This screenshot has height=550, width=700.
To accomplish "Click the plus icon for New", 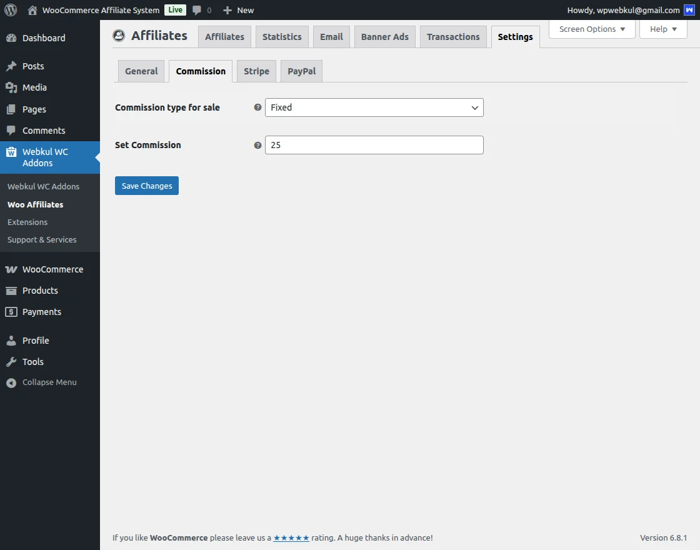I will (x=227, y=10).
